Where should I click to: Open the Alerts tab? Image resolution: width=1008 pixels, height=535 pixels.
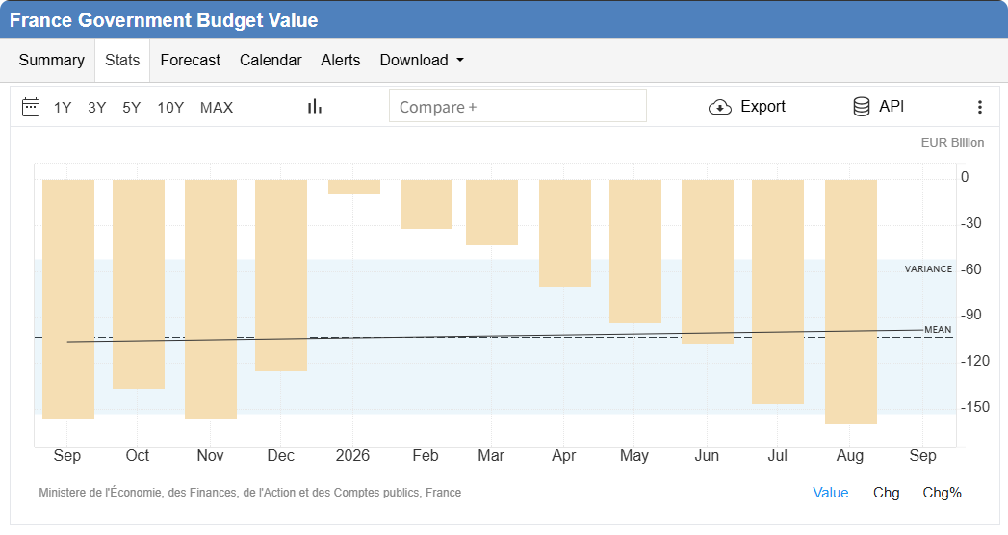341,61
